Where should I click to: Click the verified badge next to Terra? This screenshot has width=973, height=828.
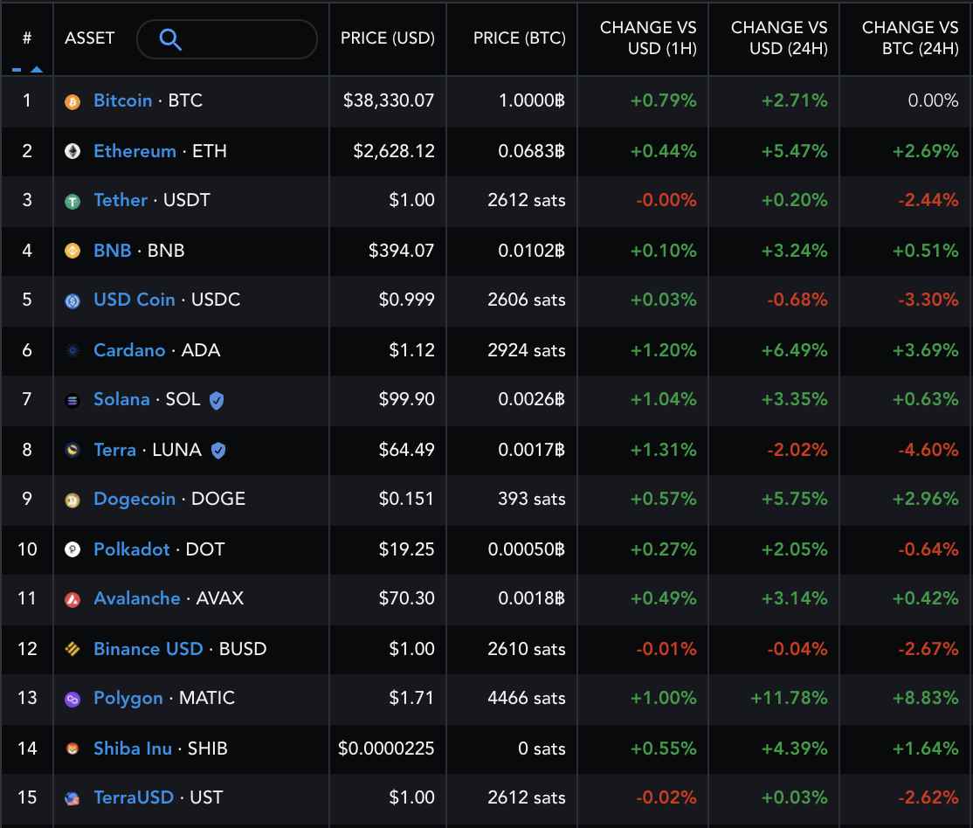(218, 451)
